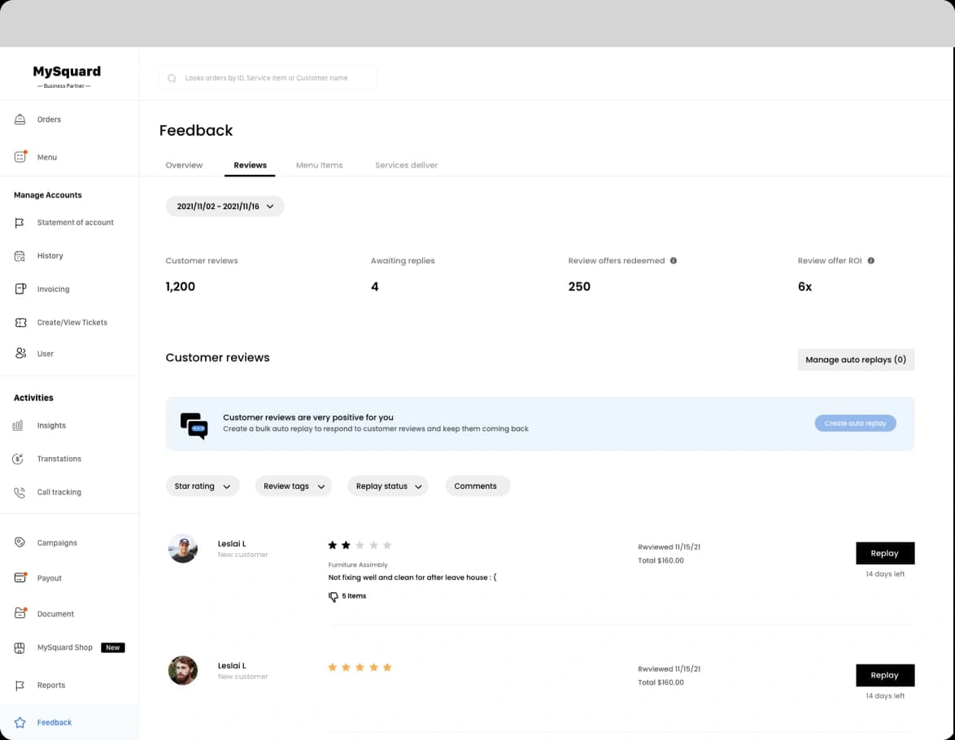Open Payout from the sidebar
The width and height of the screenshot is (955, 740).
(49, 578)
